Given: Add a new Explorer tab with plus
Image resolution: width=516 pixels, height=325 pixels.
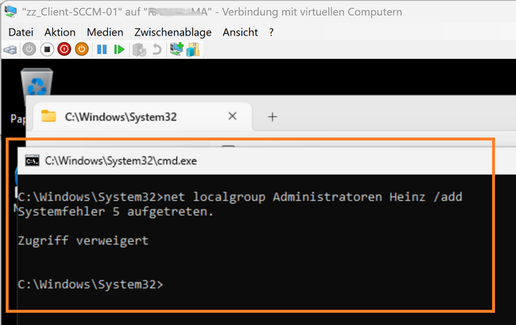Looking at the screenshot, I should click(x=273, y=117).
